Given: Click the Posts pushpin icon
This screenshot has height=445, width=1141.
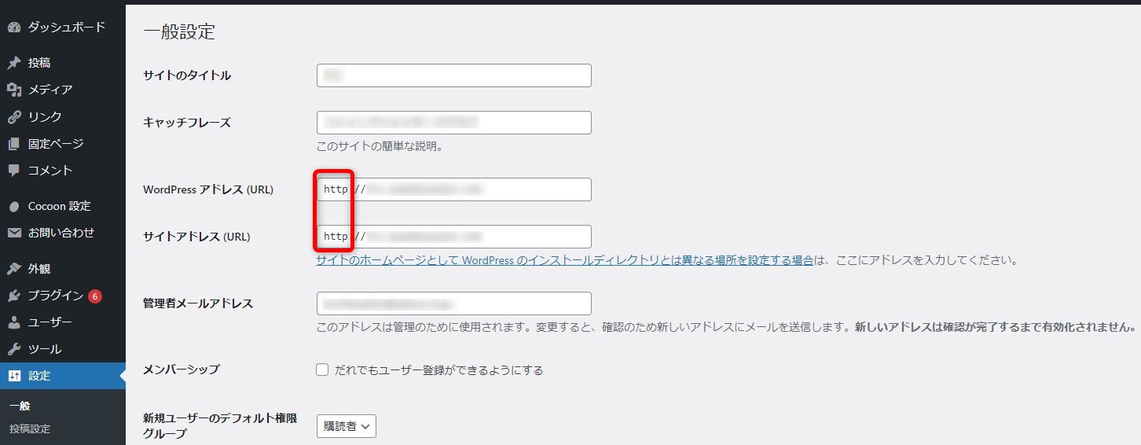Looking at the screenshot, I should tap(14, 63).
